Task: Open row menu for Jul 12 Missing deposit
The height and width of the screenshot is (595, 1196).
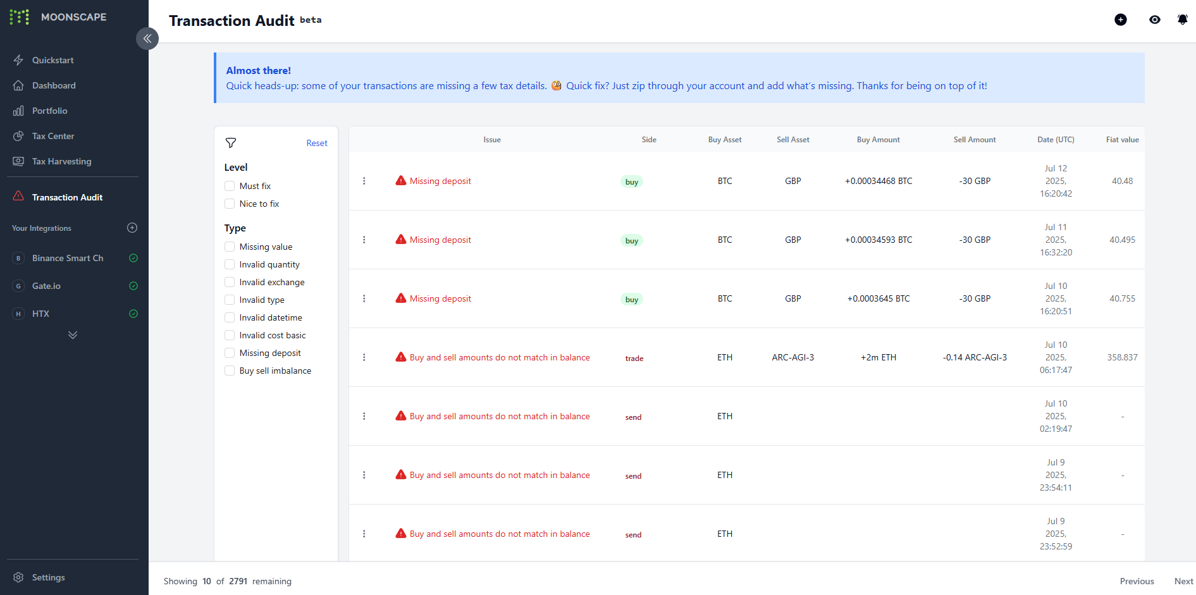Action: (364, 181)
